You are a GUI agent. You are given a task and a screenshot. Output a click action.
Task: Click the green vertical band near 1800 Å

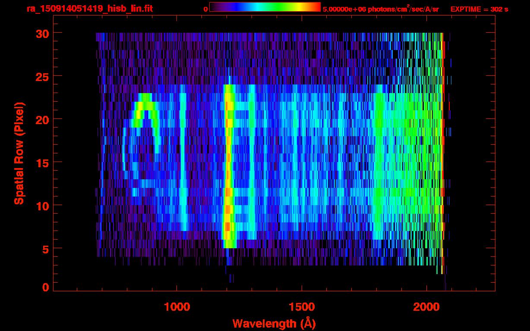pos(379,164)
